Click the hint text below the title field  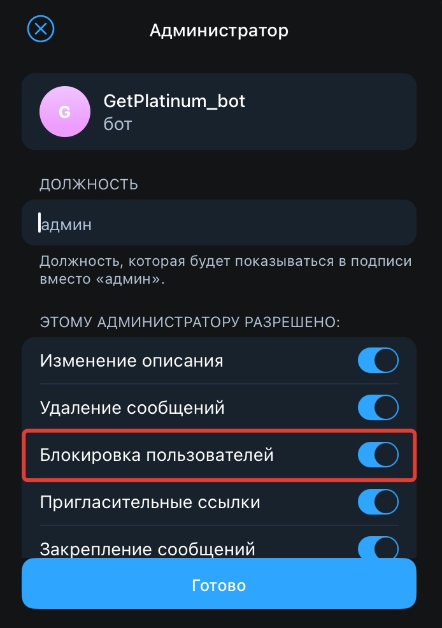click(225, 270)
